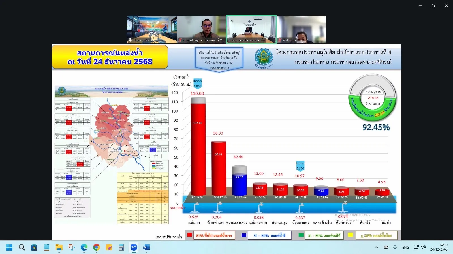The width and height of the screenshot is (453, 254).
Task: Launch Google Chrome from the taskbar
Action: pos(96,248)
